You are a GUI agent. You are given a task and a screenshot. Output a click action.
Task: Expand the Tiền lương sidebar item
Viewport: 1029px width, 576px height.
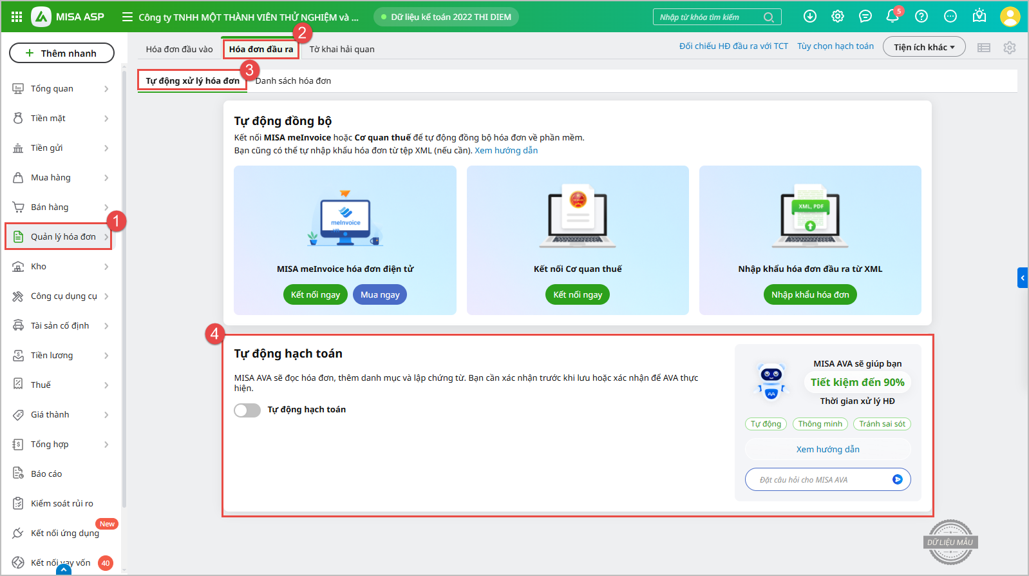pos(61,356)
